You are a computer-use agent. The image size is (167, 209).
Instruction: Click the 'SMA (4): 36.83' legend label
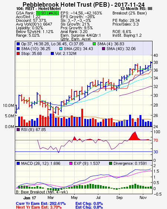click(x=111, y=44)
